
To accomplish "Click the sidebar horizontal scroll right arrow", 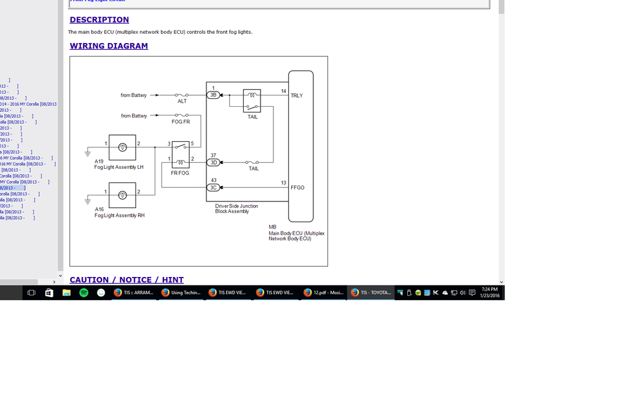I will [54, 282].
